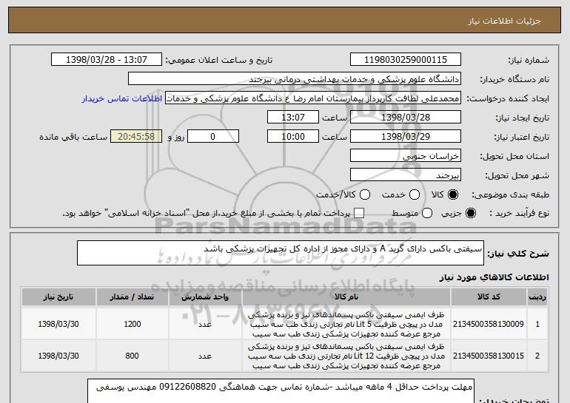Click the عدد unit cell in row 1

pos(205,324)
